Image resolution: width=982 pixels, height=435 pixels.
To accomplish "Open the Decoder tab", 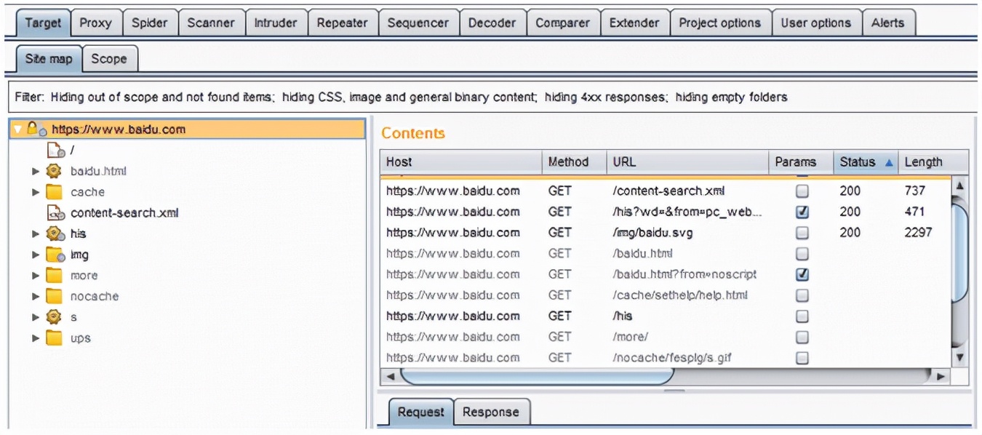I will pyautogui.click(x=492, y=23).
